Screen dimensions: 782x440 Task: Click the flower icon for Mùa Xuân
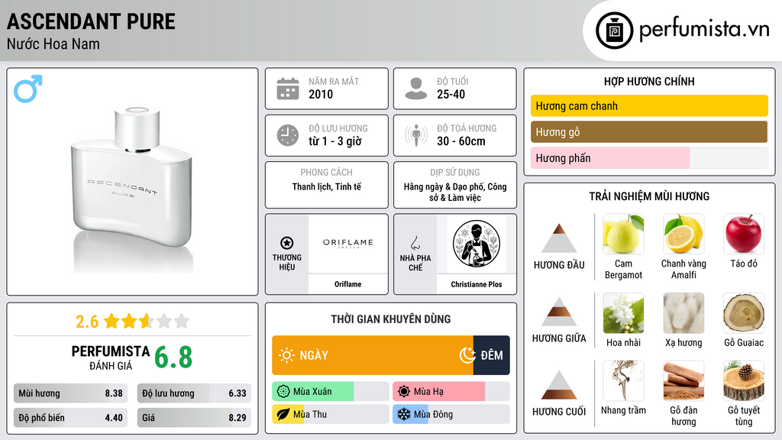(x=283, y=392)
